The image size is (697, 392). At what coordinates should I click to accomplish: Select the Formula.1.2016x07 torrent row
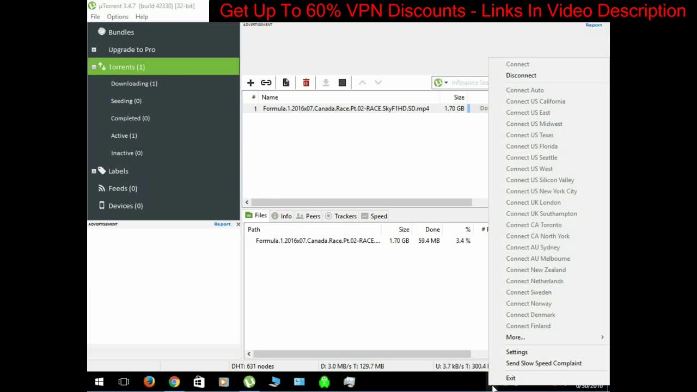tap(365, 108)
